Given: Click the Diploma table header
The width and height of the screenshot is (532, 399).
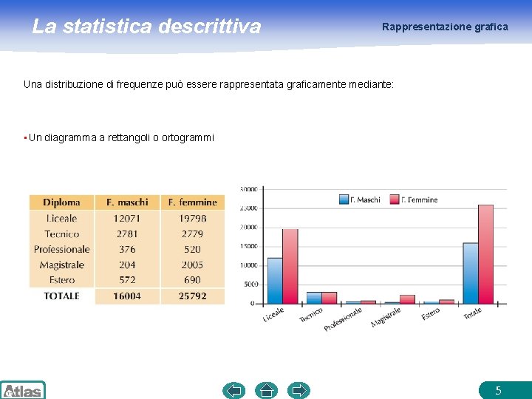Looking at the screenshot, I should [x=61, y=202].
